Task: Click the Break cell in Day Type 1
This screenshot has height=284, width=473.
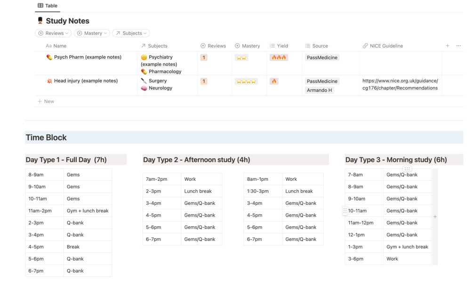Action: [88, 247]
